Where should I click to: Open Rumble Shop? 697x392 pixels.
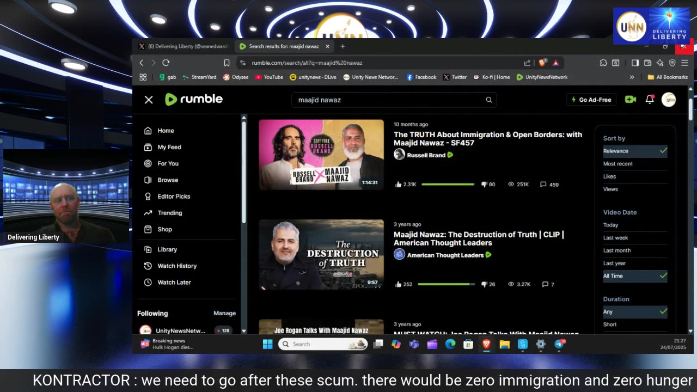pyautogui.click(x=158, y=229)
